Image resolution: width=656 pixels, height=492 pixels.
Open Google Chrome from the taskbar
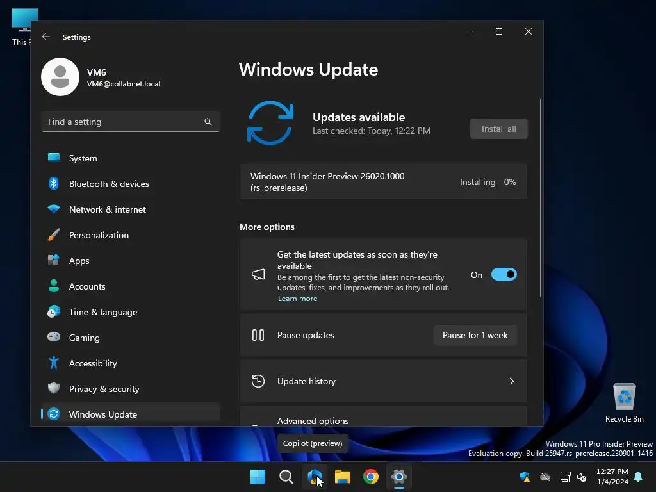(371, 477)
